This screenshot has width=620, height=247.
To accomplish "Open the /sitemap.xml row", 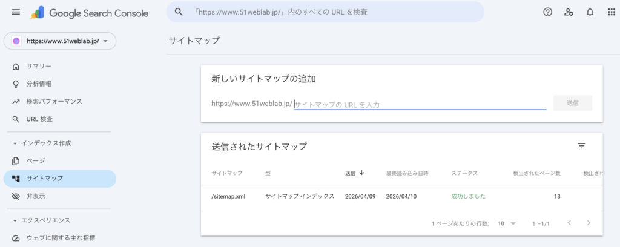I will (228, 196).
